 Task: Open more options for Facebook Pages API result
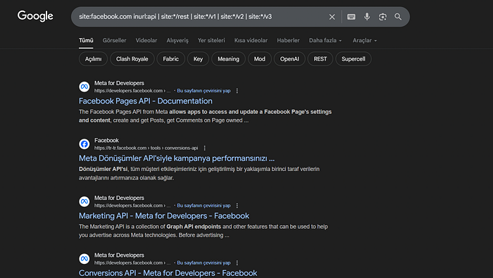click(237, 91)
